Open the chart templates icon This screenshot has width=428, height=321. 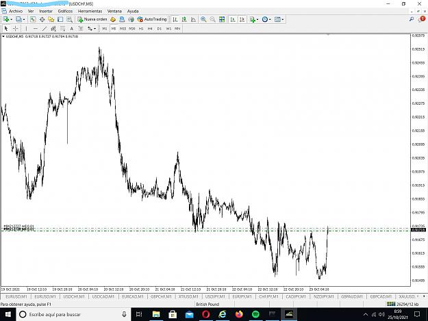pos(277,19)
